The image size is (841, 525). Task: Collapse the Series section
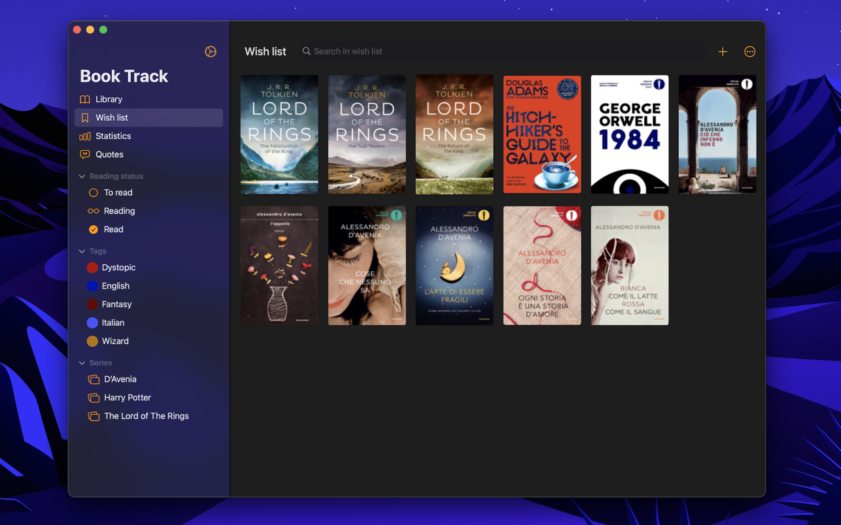point(82,363)
